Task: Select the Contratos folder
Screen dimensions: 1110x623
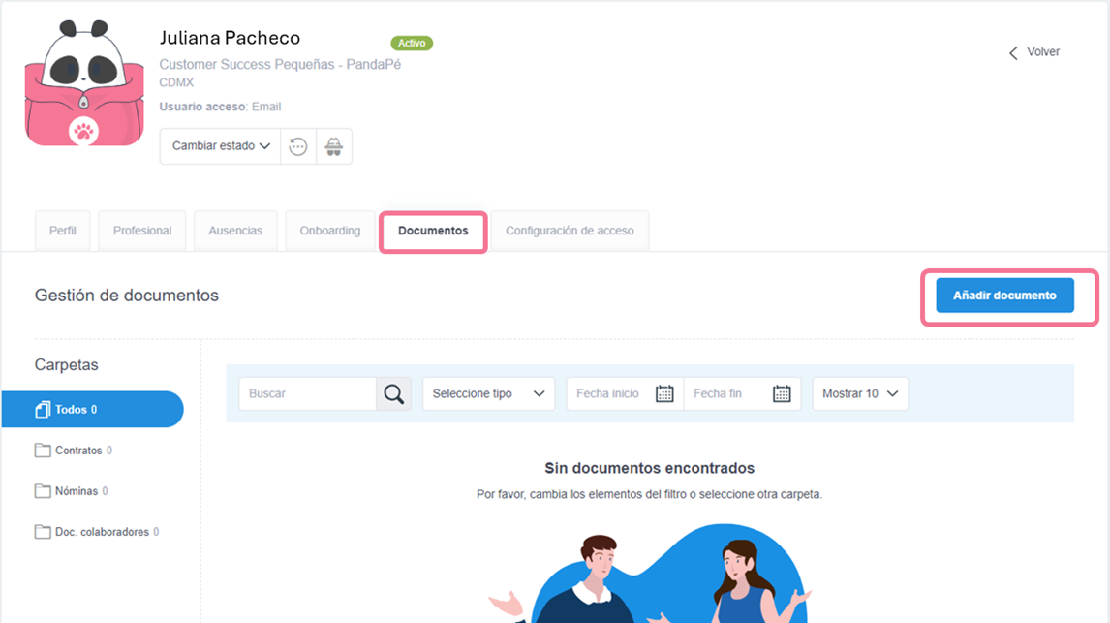Action: [77, 451]
